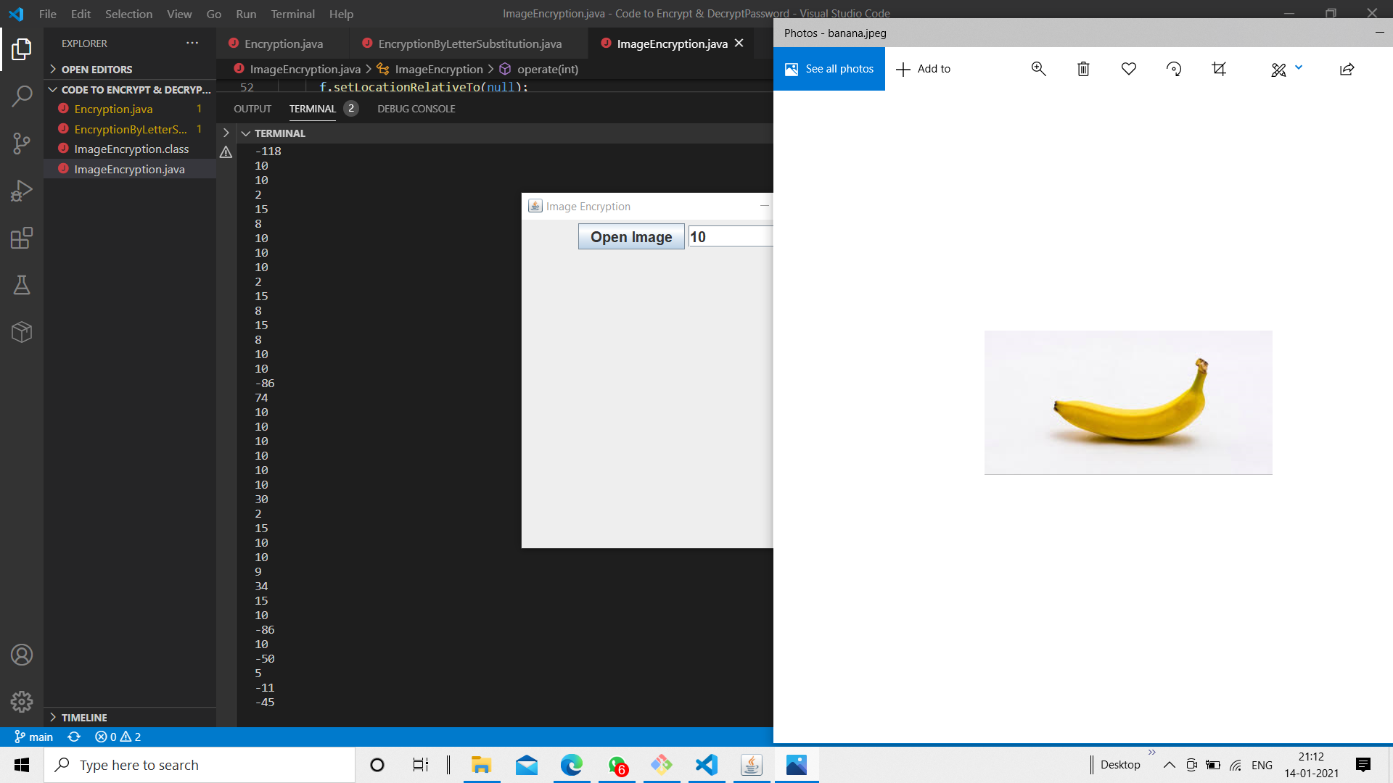This screenshot has width=1393, height=783.
Task: Click the crop icon in Photos
Action: [x=1219, y=69]
